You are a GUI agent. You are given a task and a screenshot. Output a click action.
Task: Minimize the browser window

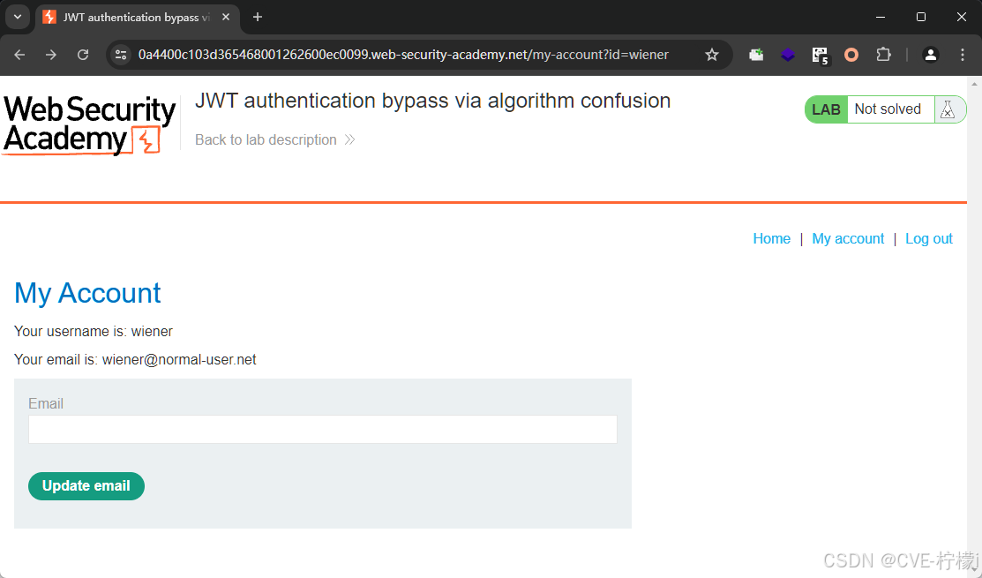tap(881, 17)
